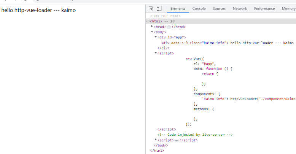This screenshot has width=296, height=154.
Task: Click the 'methods: {' code line
Action: 204,109
